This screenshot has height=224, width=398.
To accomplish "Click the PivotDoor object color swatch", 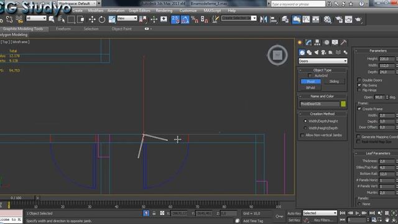I will point(343,104).
